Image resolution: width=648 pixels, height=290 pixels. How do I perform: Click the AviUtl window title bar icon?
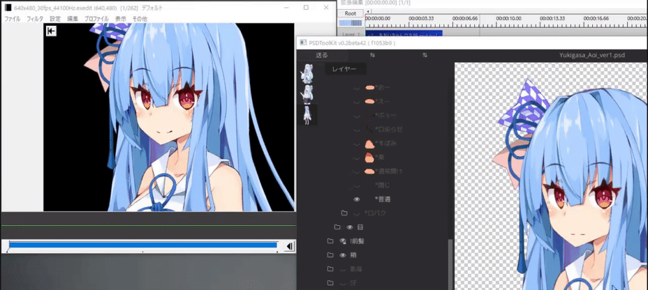[8, 8]
